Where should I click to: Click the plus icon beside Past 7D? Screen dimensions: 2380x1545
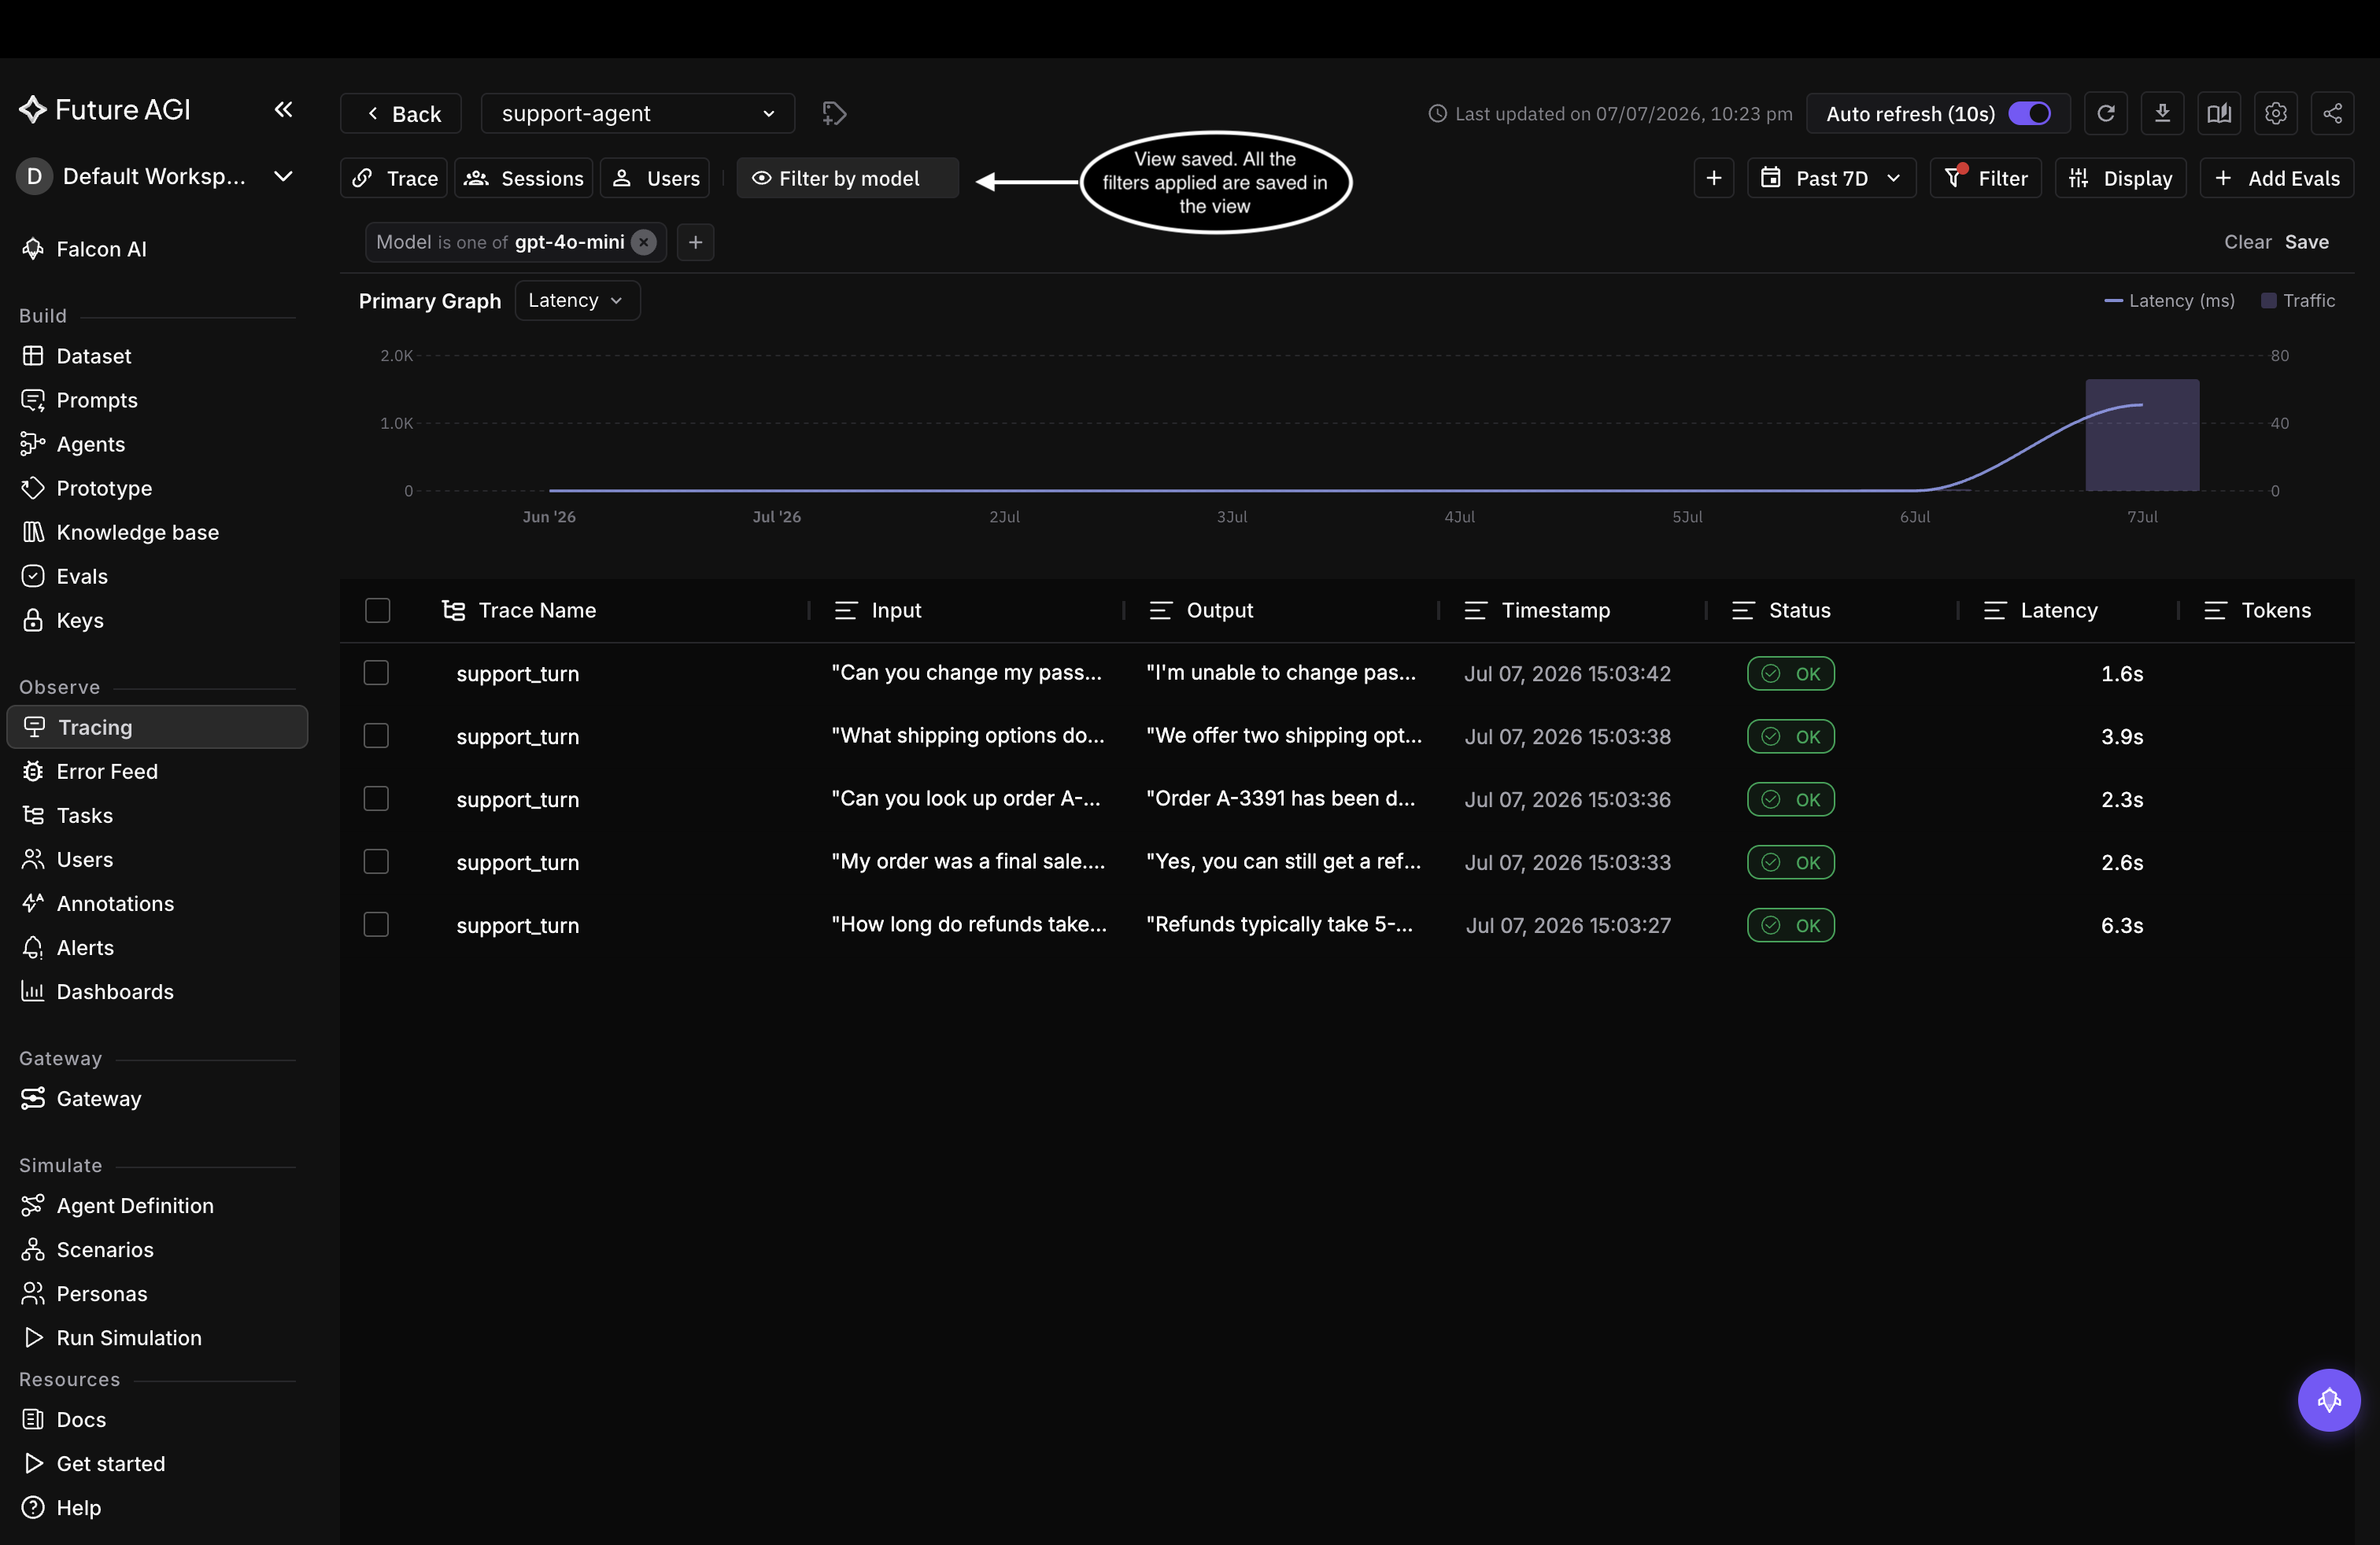click(x=1714, y=178)
